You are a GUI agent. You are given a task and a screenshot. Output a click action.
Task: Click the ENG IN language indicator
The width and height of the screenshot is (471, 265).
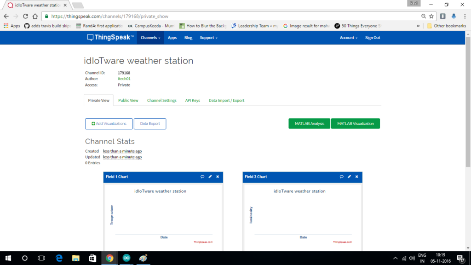click(422, 258)
